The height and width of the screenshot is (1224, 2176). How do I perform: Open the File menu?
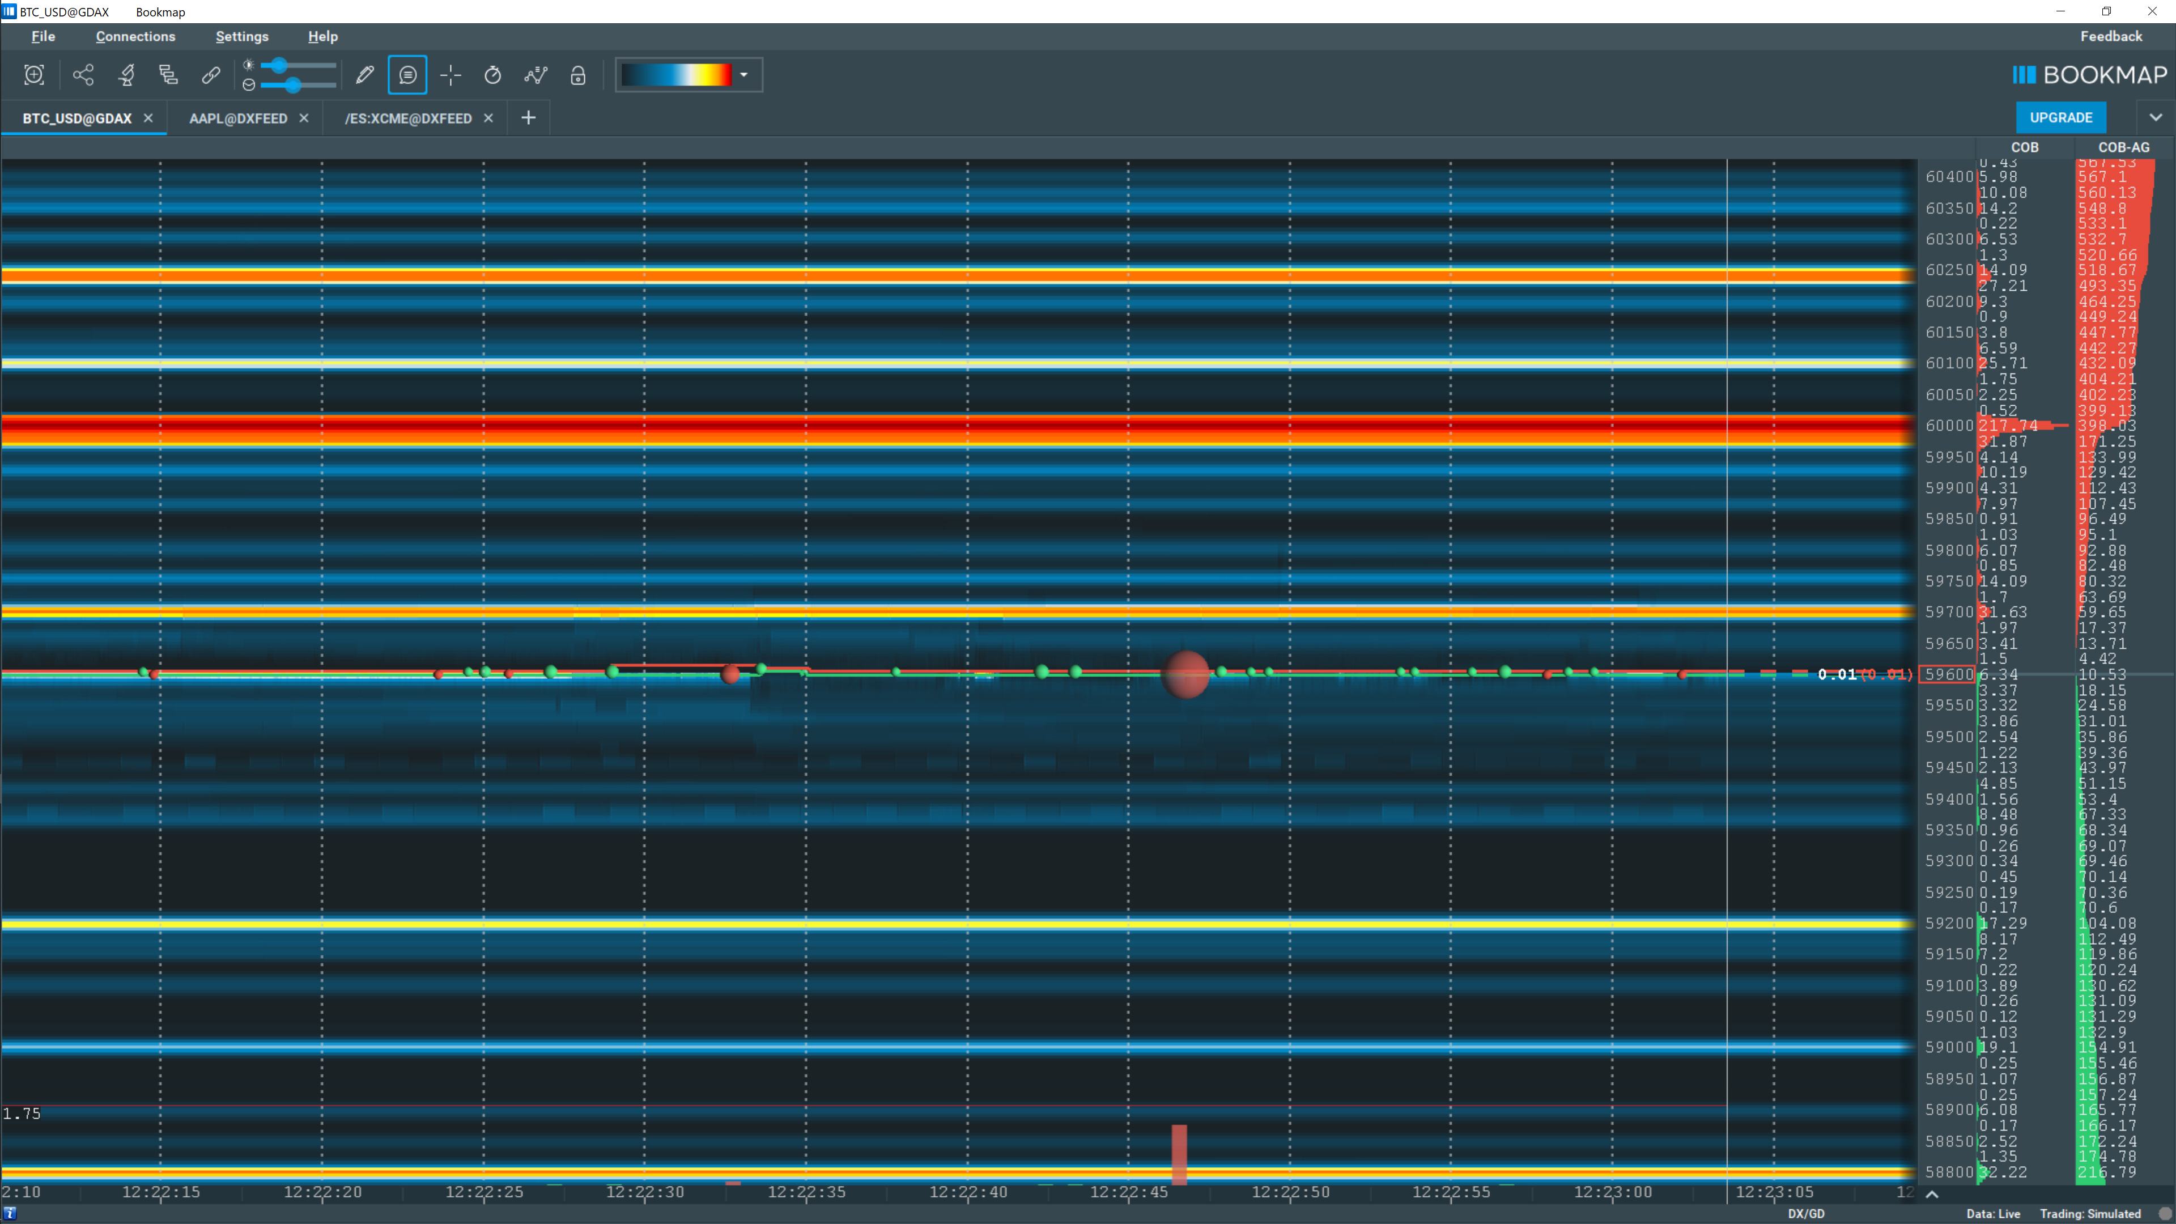pos(43,36)
